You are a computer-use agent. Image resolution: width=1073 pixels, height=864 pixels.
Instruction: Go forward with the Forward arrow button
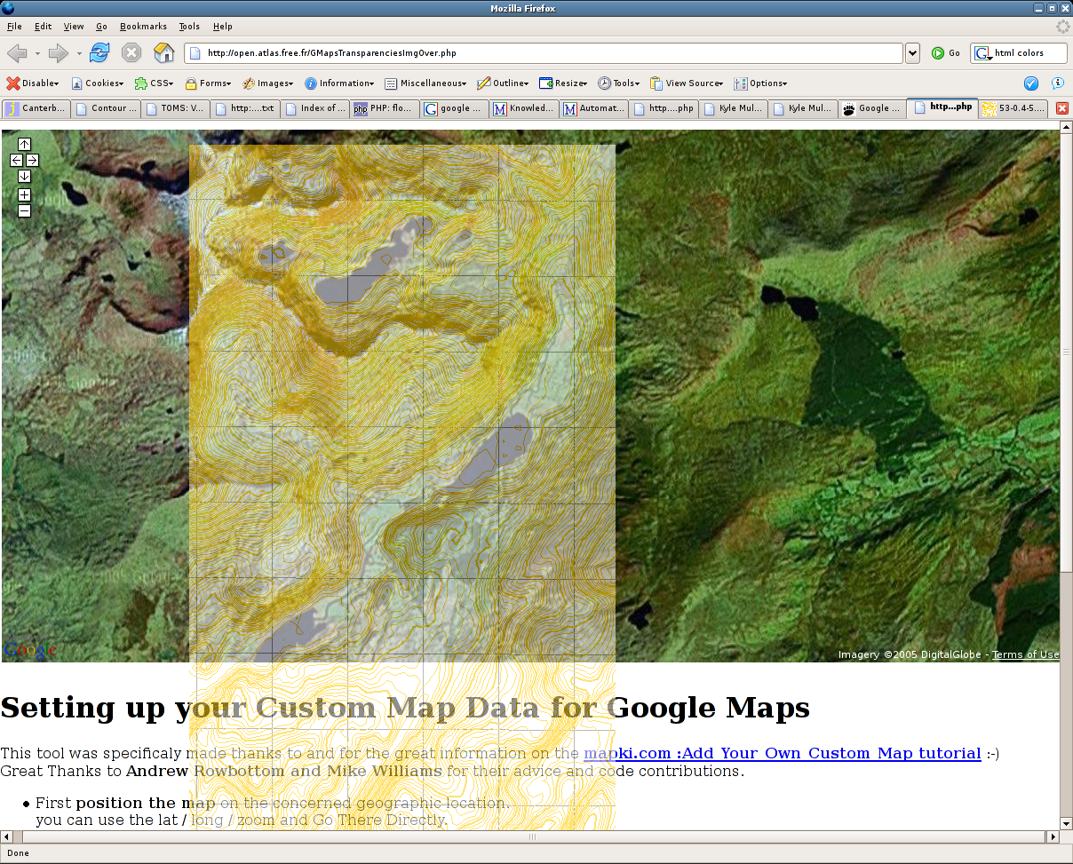pos(59,53)
